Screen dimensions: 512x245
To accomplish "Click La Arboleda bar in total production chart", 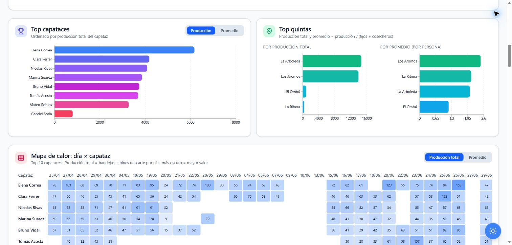I will pyautogui.click(x=332, y=61).
